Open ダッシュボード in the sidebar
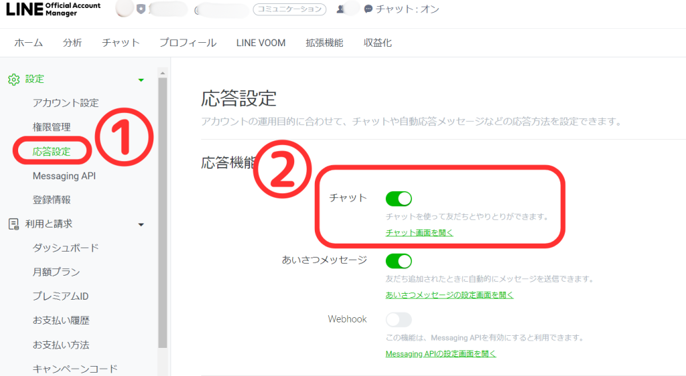 tap(66, 248)
